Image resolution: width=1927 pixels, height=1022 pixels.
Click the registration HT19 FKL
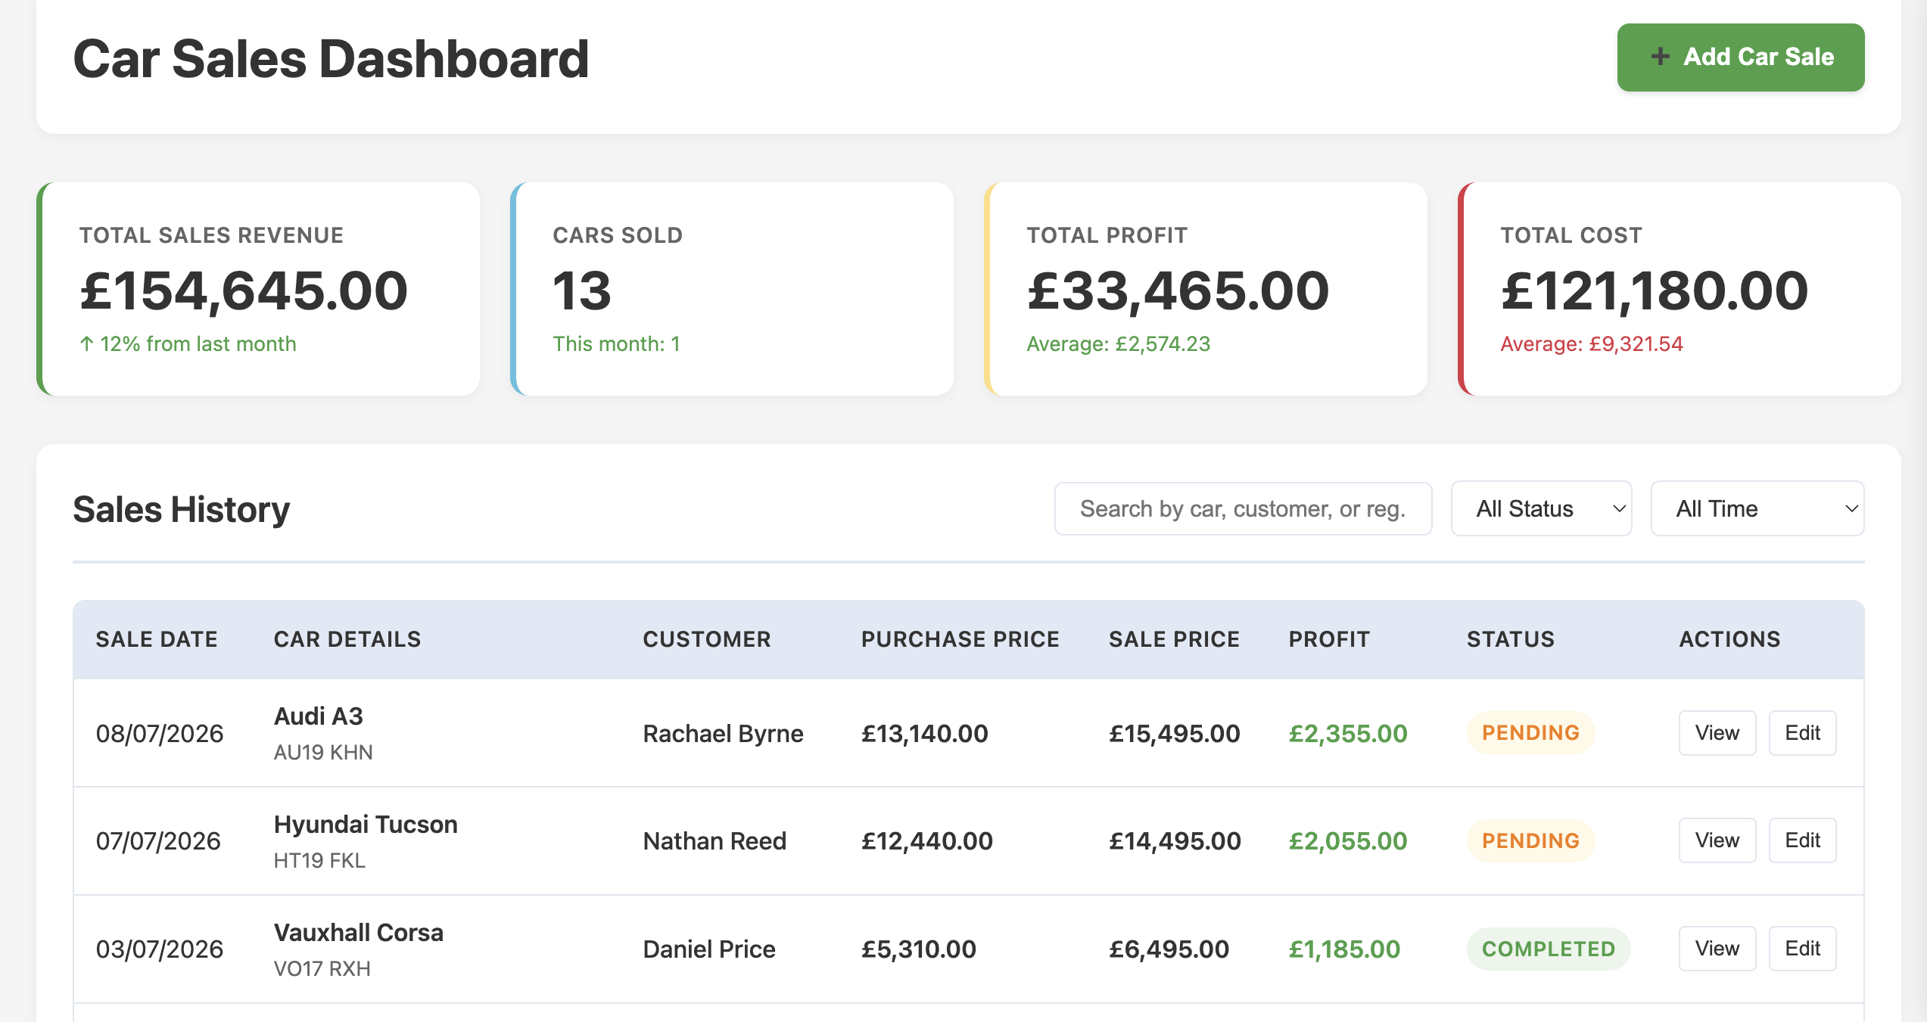click(319, 860)
